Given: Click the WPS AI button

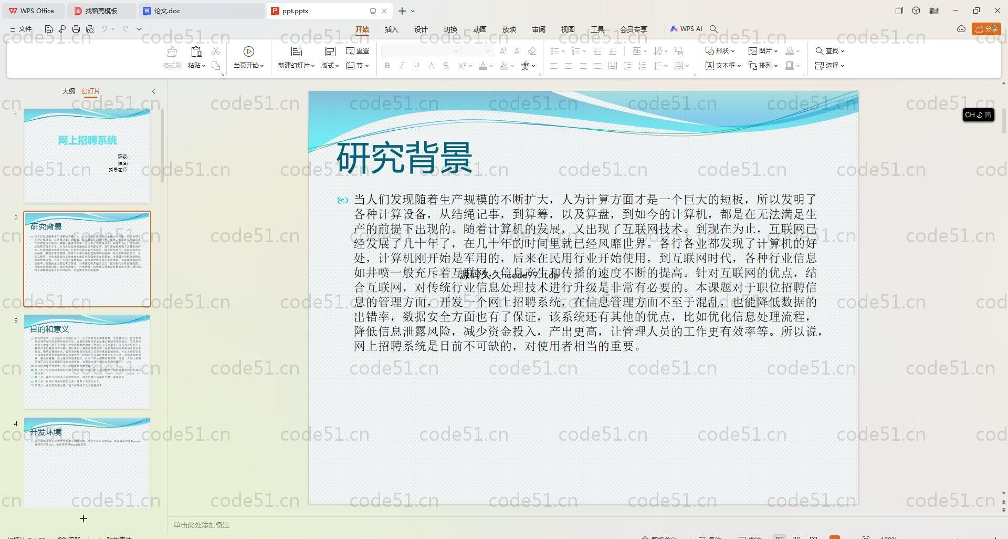Looking at the screenshot, I should click(686, 29).
